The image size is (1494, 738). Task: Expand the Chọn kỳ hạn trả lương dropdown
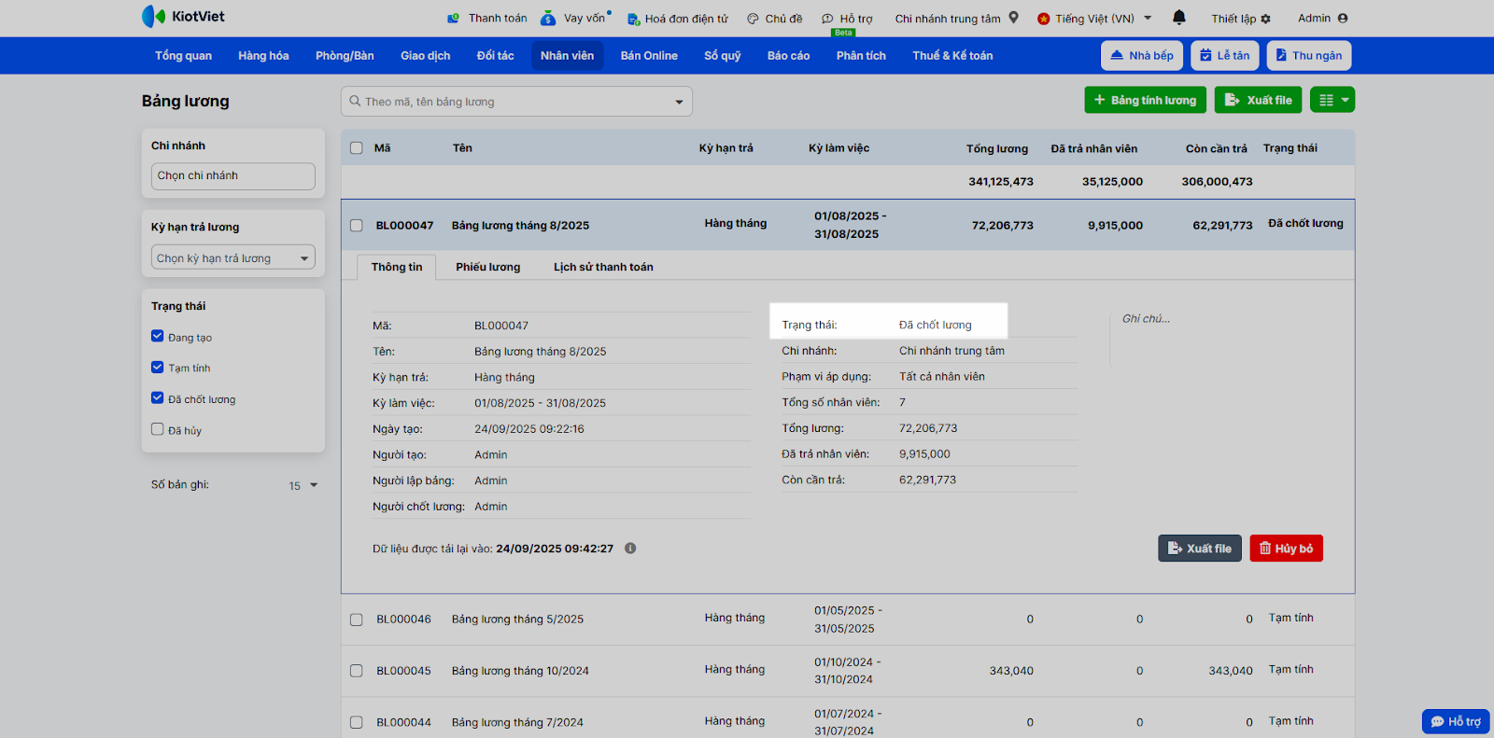tap(233, 258)
